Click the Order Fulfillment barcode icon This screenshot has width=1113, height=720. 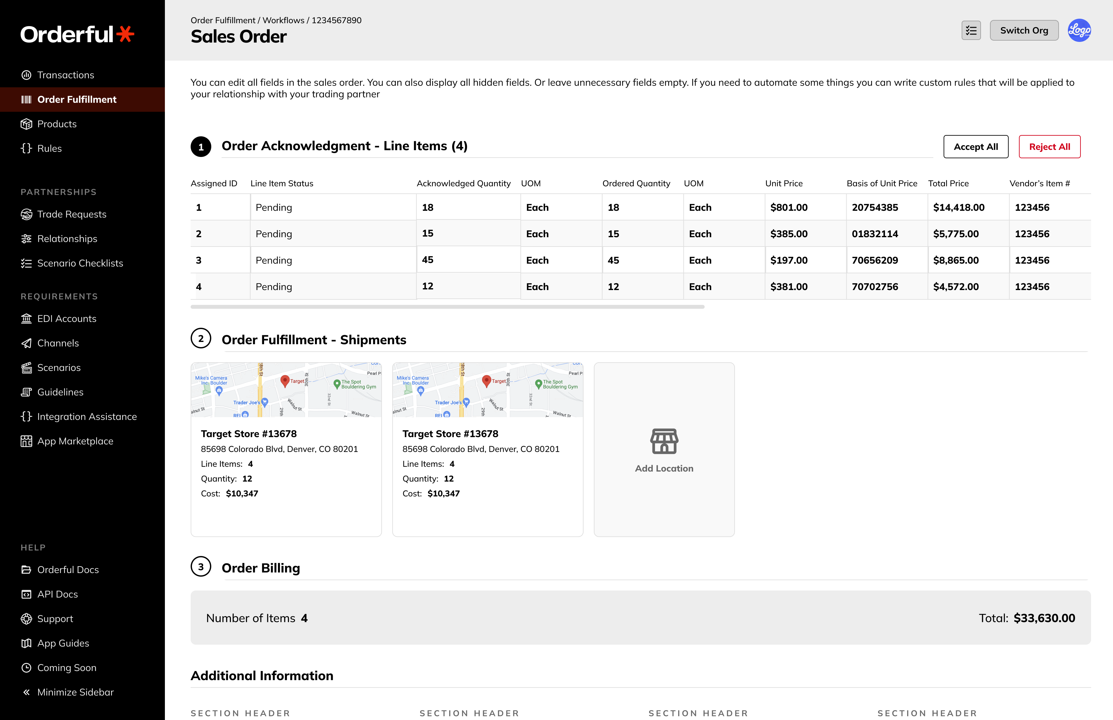pos(26,100)
